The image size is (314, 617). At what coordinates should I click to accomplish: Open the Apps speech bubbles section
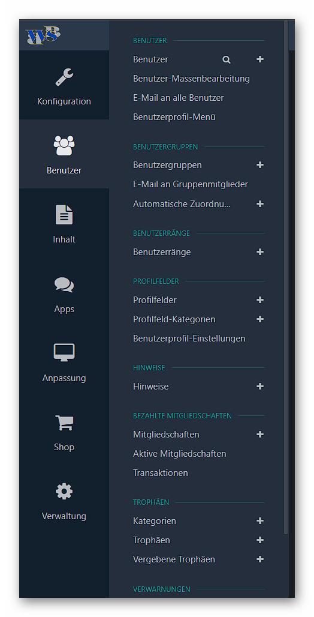[64, 292]
